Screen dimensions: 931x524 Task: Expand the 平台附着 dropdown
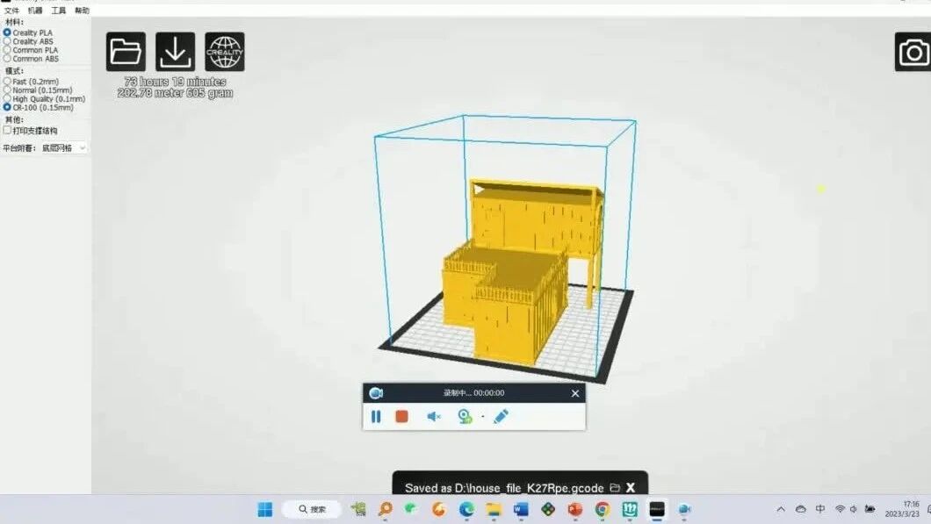(x=64, y=147)
